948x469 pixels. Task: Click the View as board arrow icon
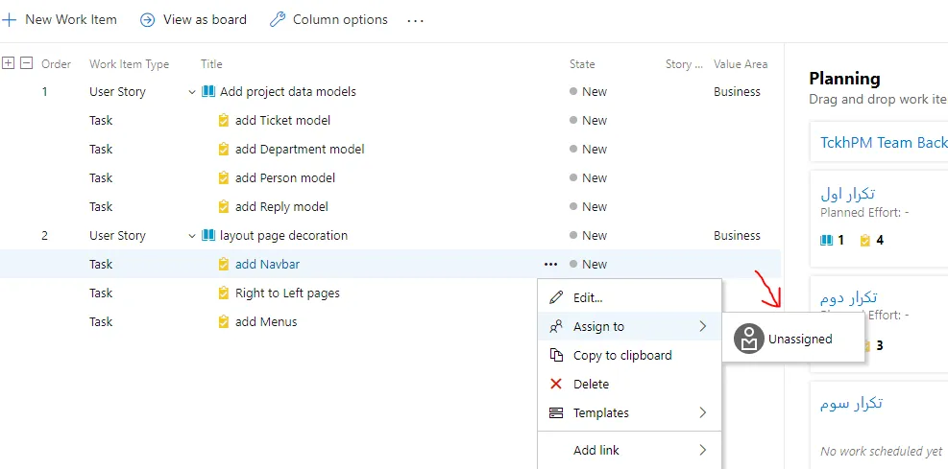(148, 19)
